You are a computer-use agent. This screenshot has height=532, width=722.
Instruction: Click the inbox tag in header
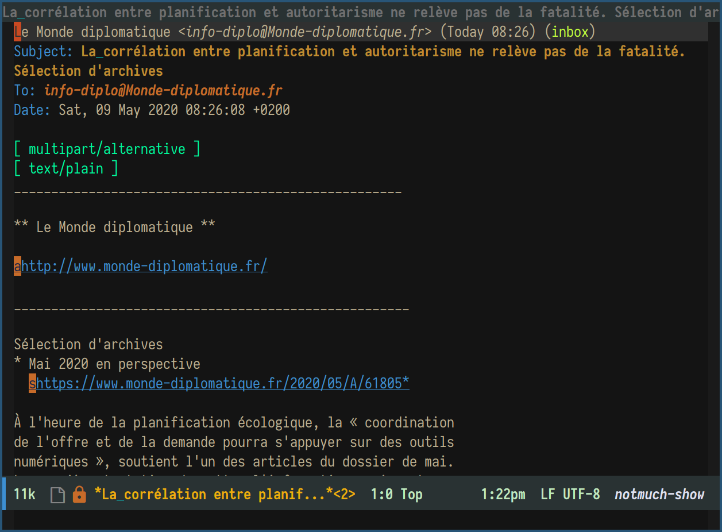(570, 32)
